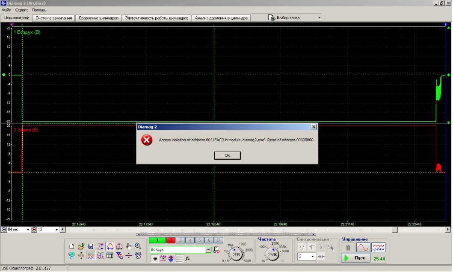Image resolution: width=453 pixels, height=272 pixels.
Task: Enable channel 3 button
Action: point(180,240)
